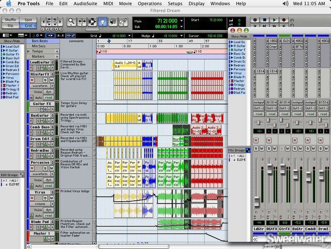Click the horizontal zoom-in right arrow
This screenshot has width=331, height=249.
(60, 22)
